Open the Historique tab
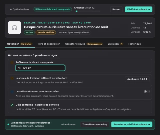 134,44
